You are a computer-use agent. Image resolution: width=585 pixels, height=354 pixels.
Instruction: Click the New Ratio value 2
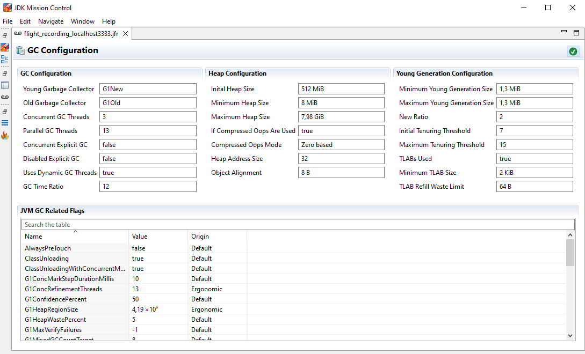point(535,116)
